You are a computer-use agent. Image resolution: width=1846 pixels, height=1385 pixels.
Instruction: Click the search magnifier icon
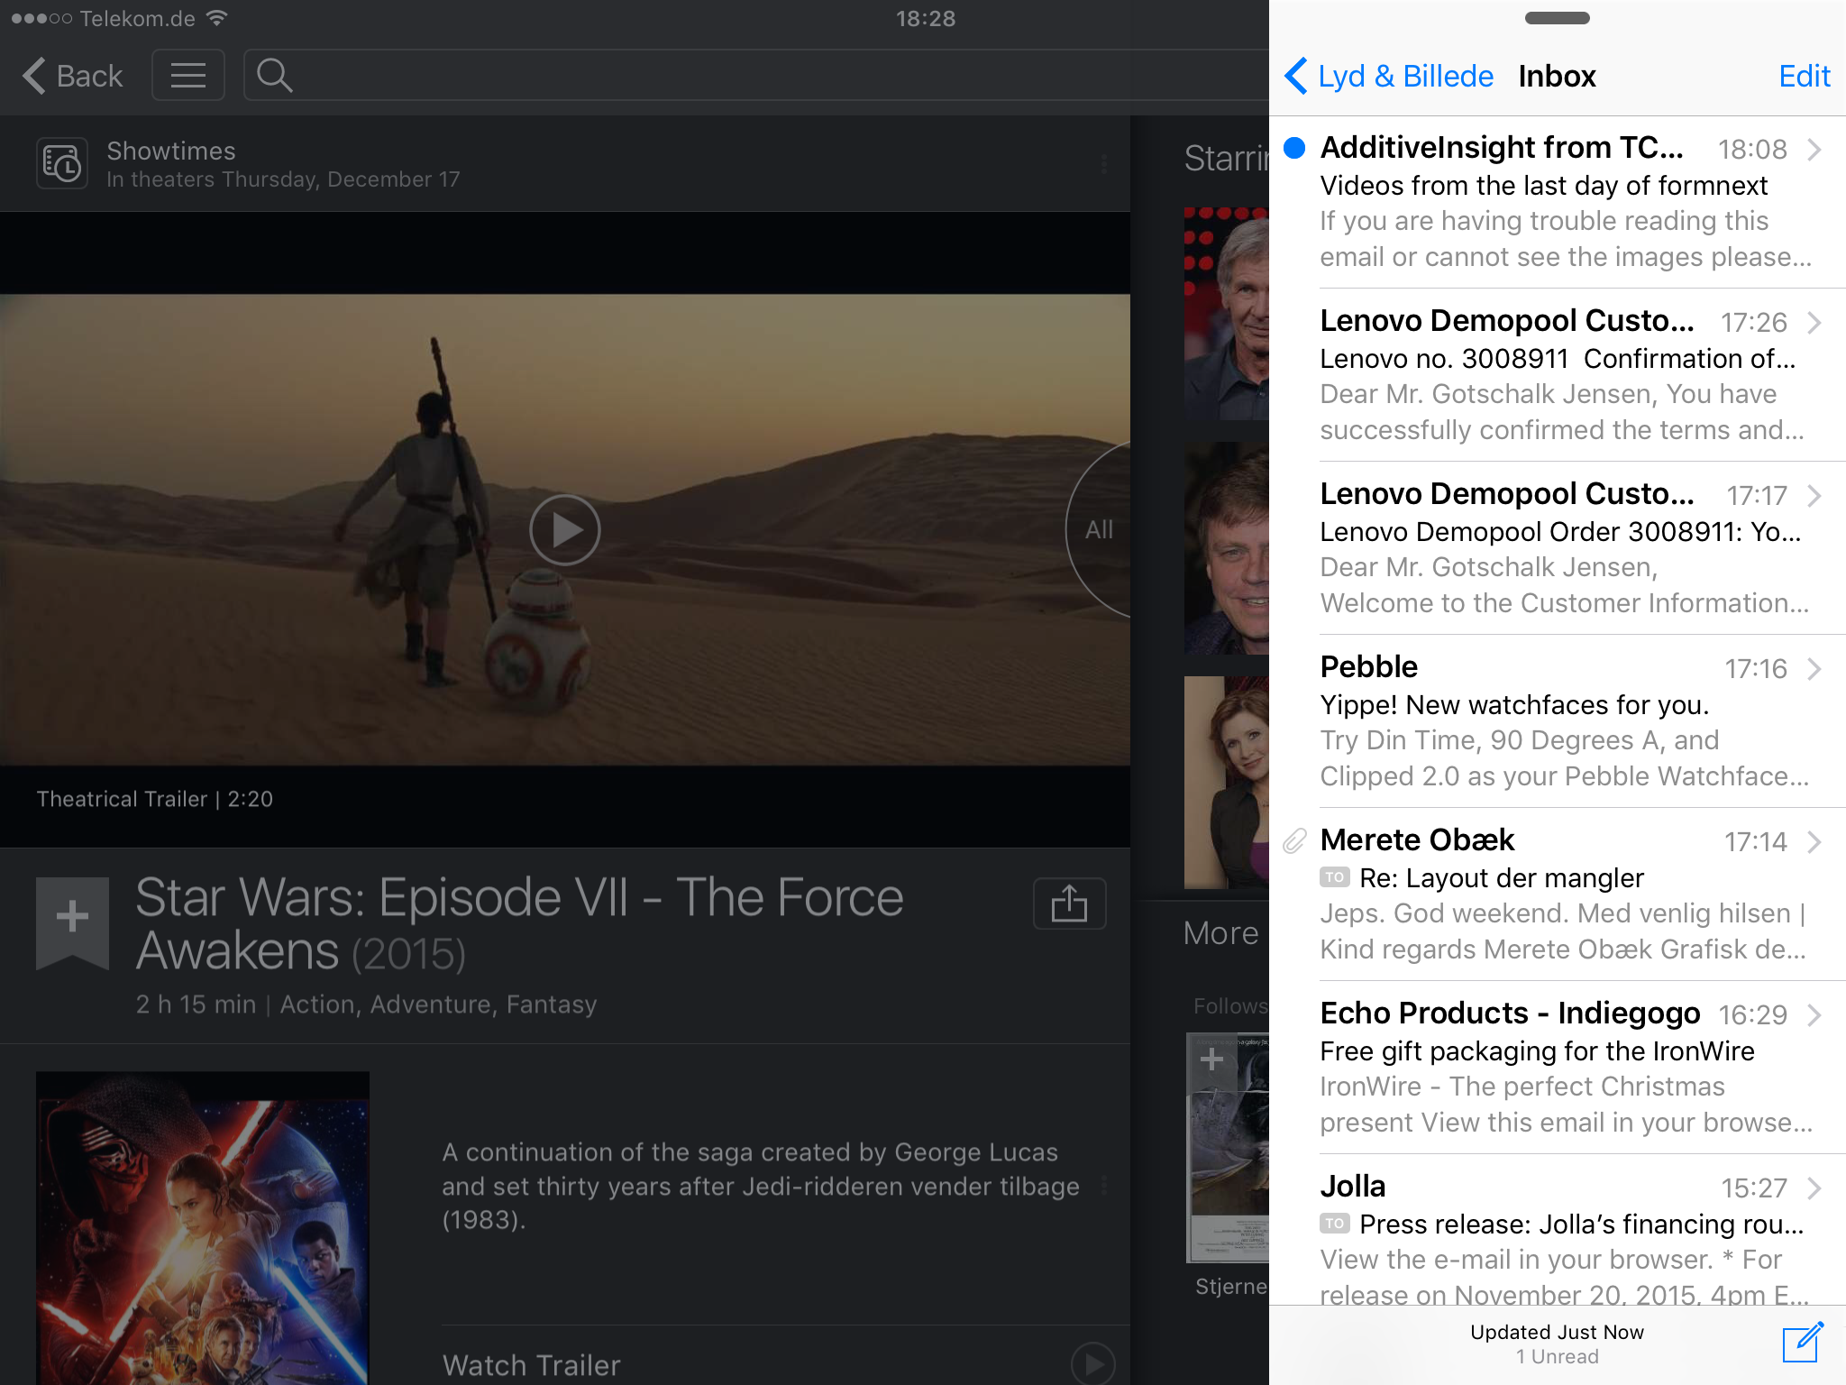click(x=274, y=76)
